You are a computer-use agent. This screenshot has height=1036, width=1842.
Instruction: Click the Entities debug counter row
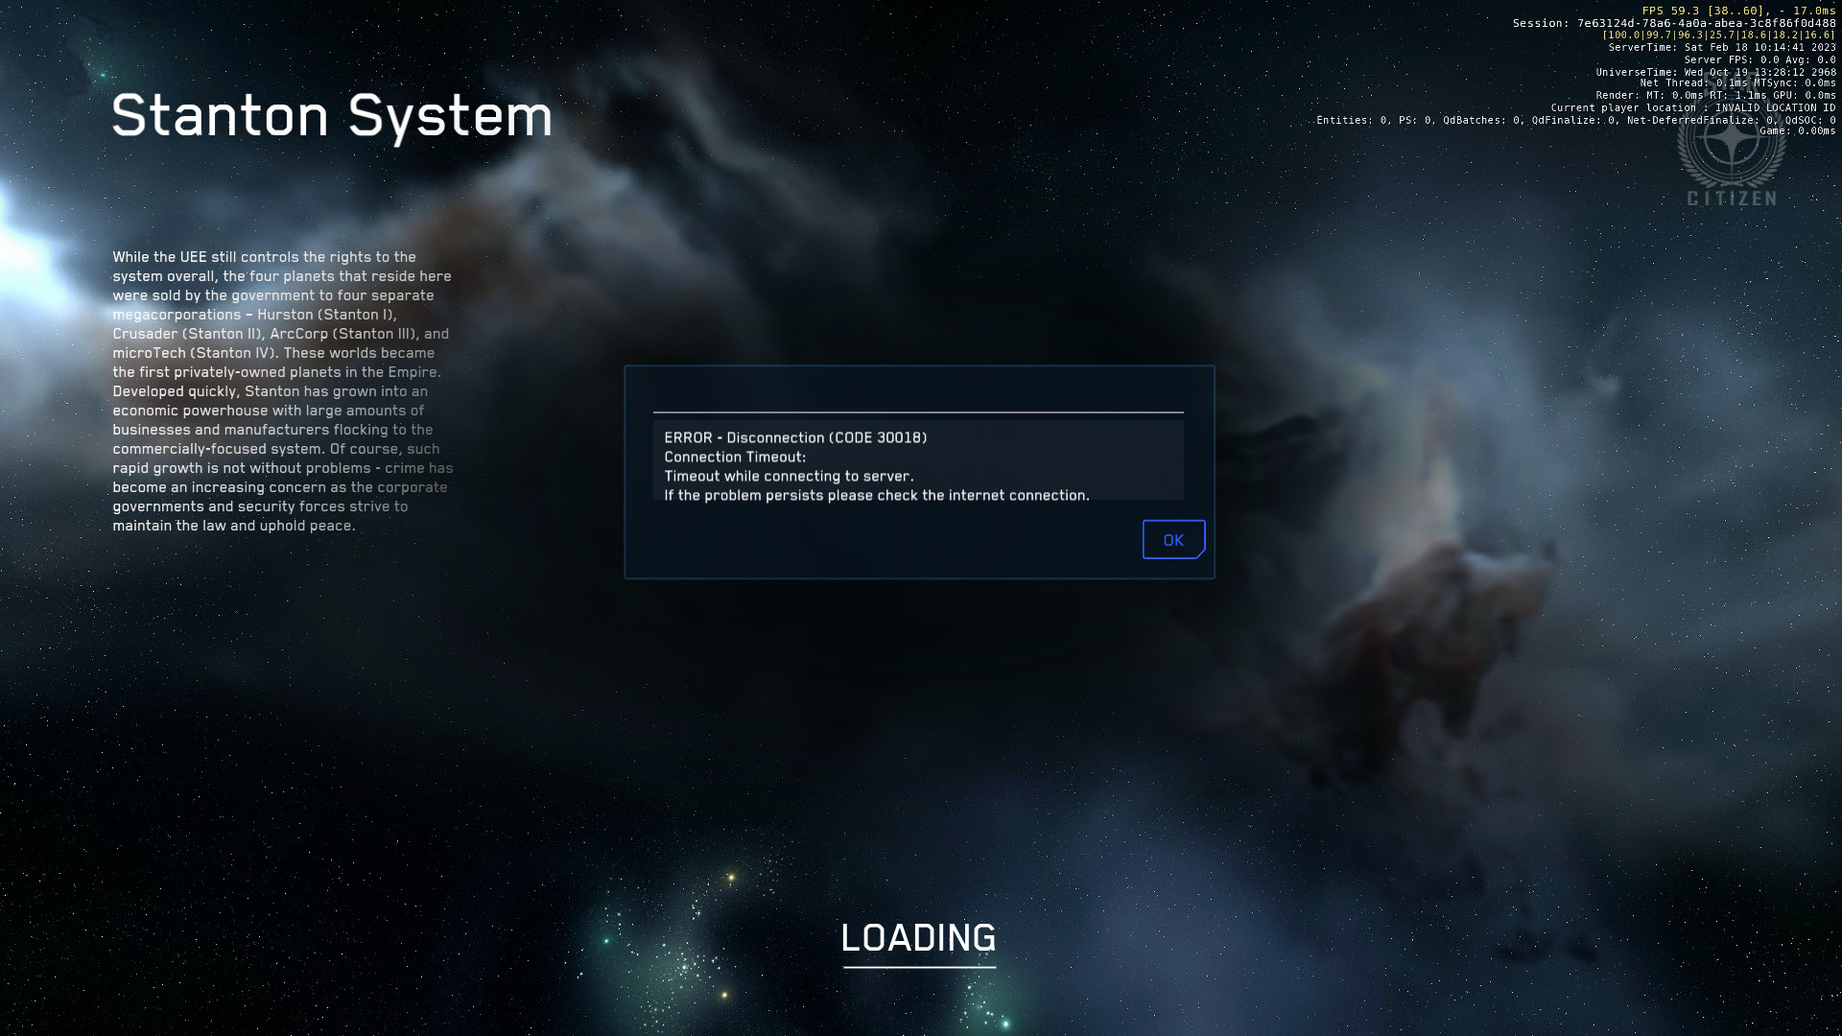(x=1573, y=120)
